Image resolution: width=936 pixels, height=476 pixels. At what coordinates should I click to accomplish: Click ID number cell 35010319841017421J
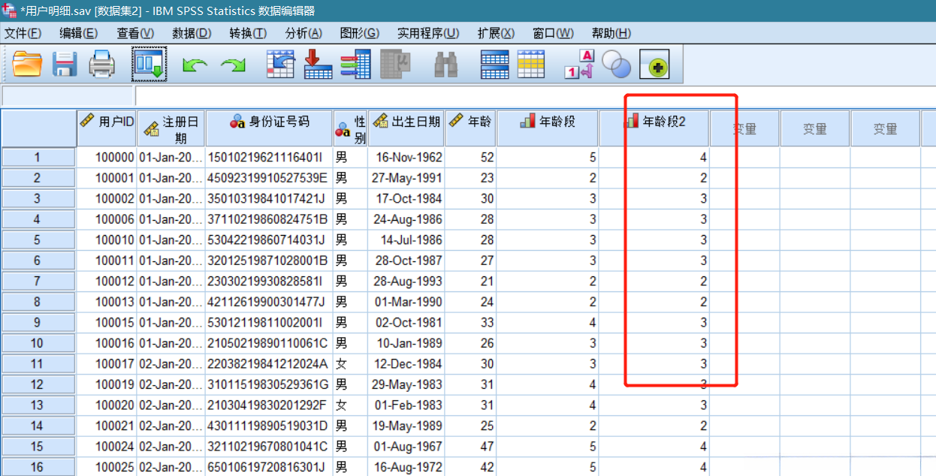coord(269,199)
